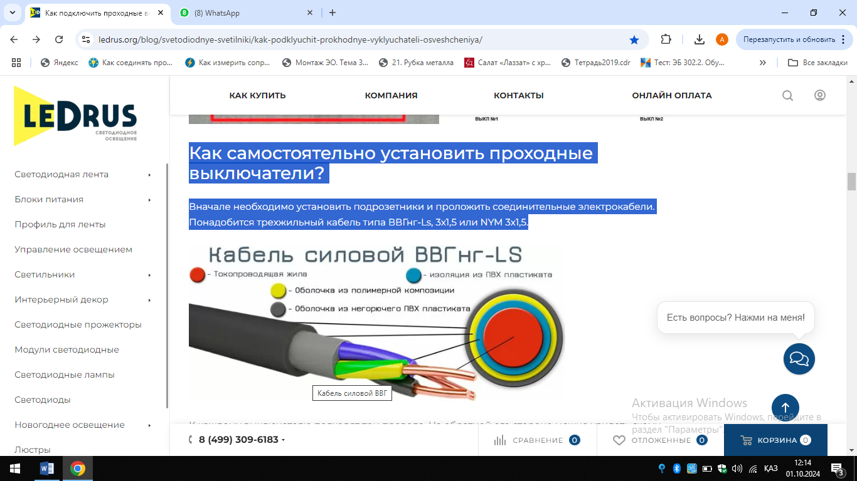This screenshot has width=857, height=481.
Task: Switch to the WhatsApp tab
Action: pyautogui.click(x=247, y=13)
